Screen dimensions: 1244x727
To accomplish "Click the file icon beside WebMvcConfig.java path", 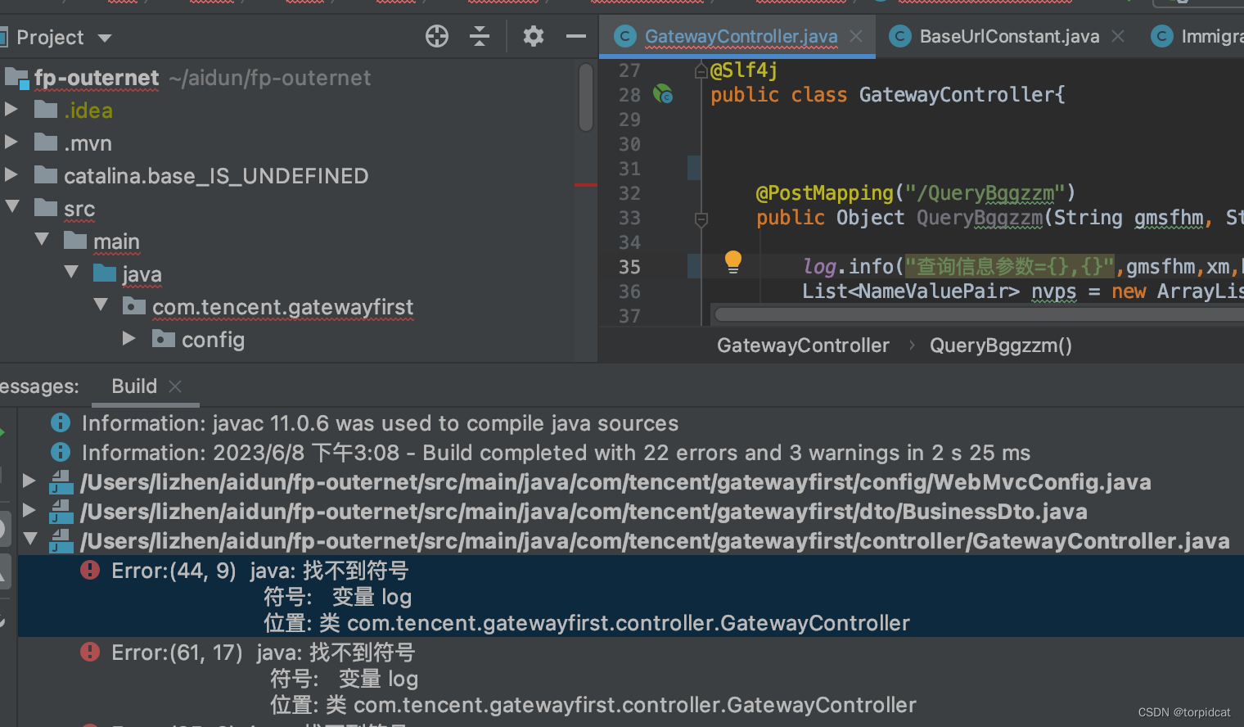I will click(x=61, y=482).
